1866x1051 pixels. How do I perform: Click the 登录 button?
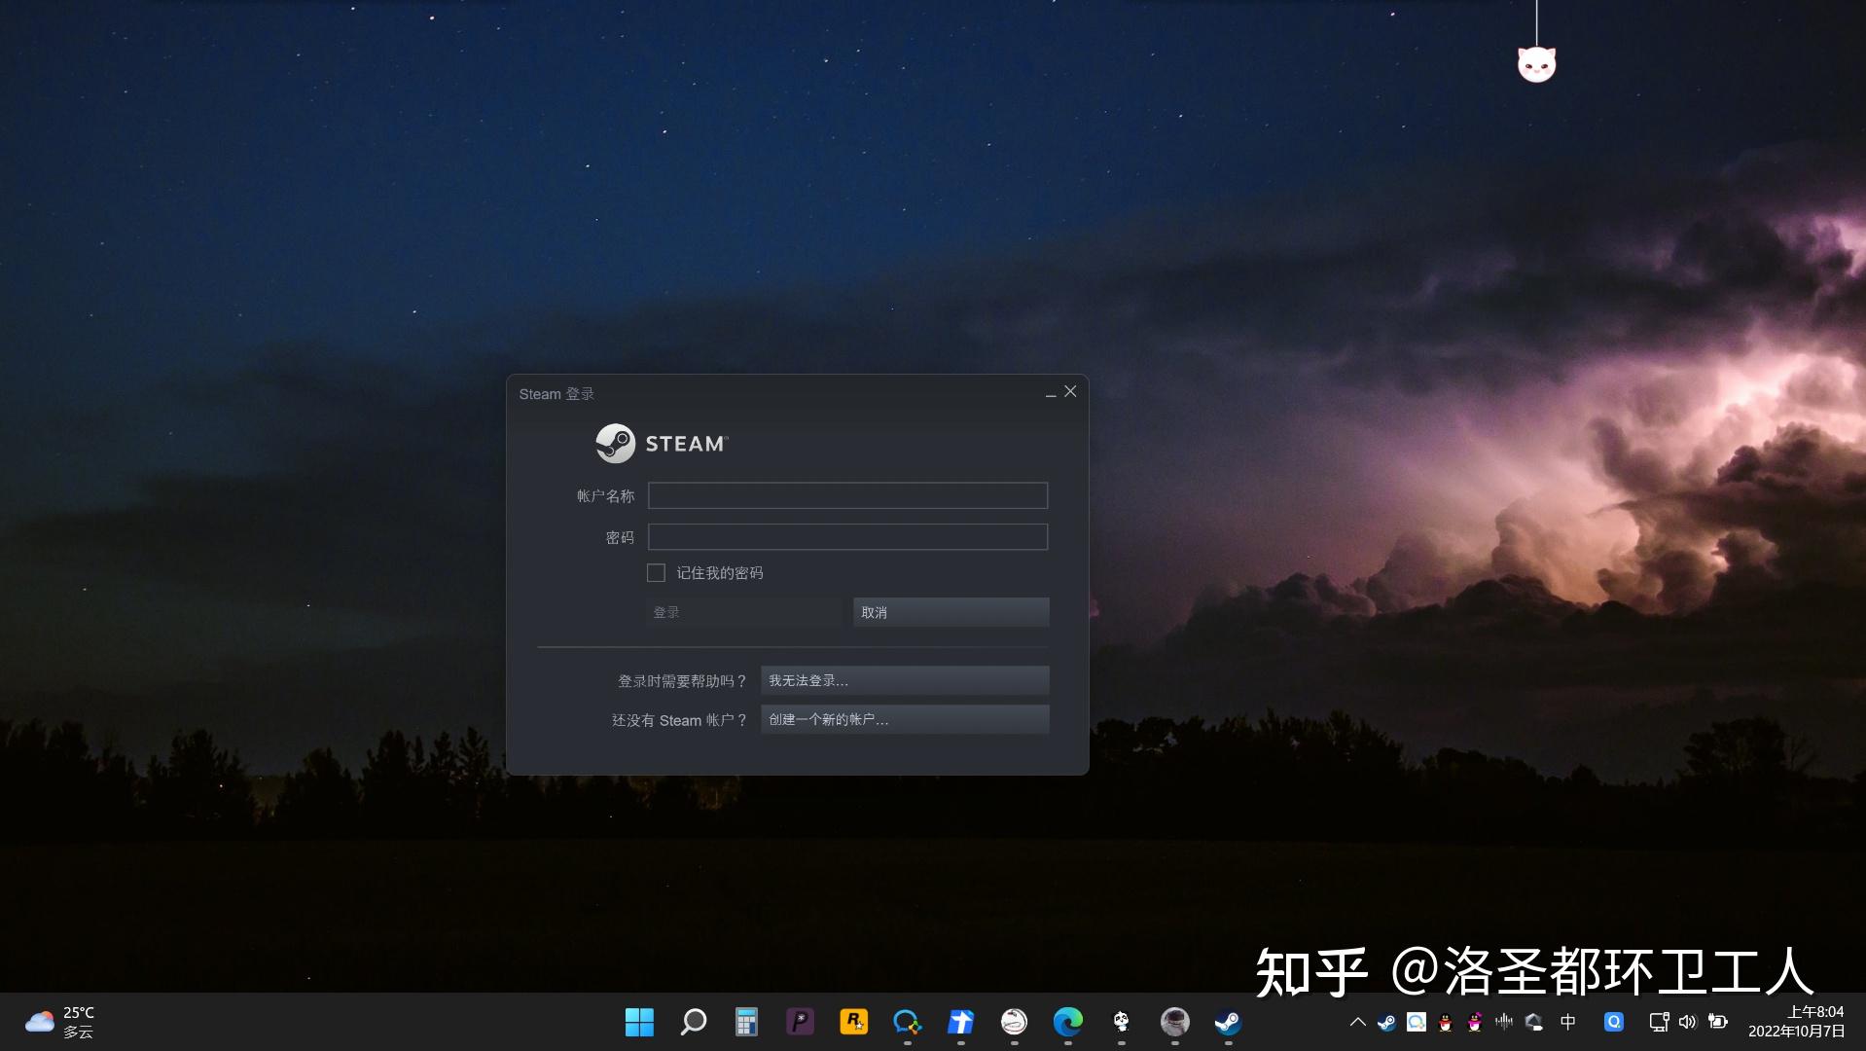(744, 612)
